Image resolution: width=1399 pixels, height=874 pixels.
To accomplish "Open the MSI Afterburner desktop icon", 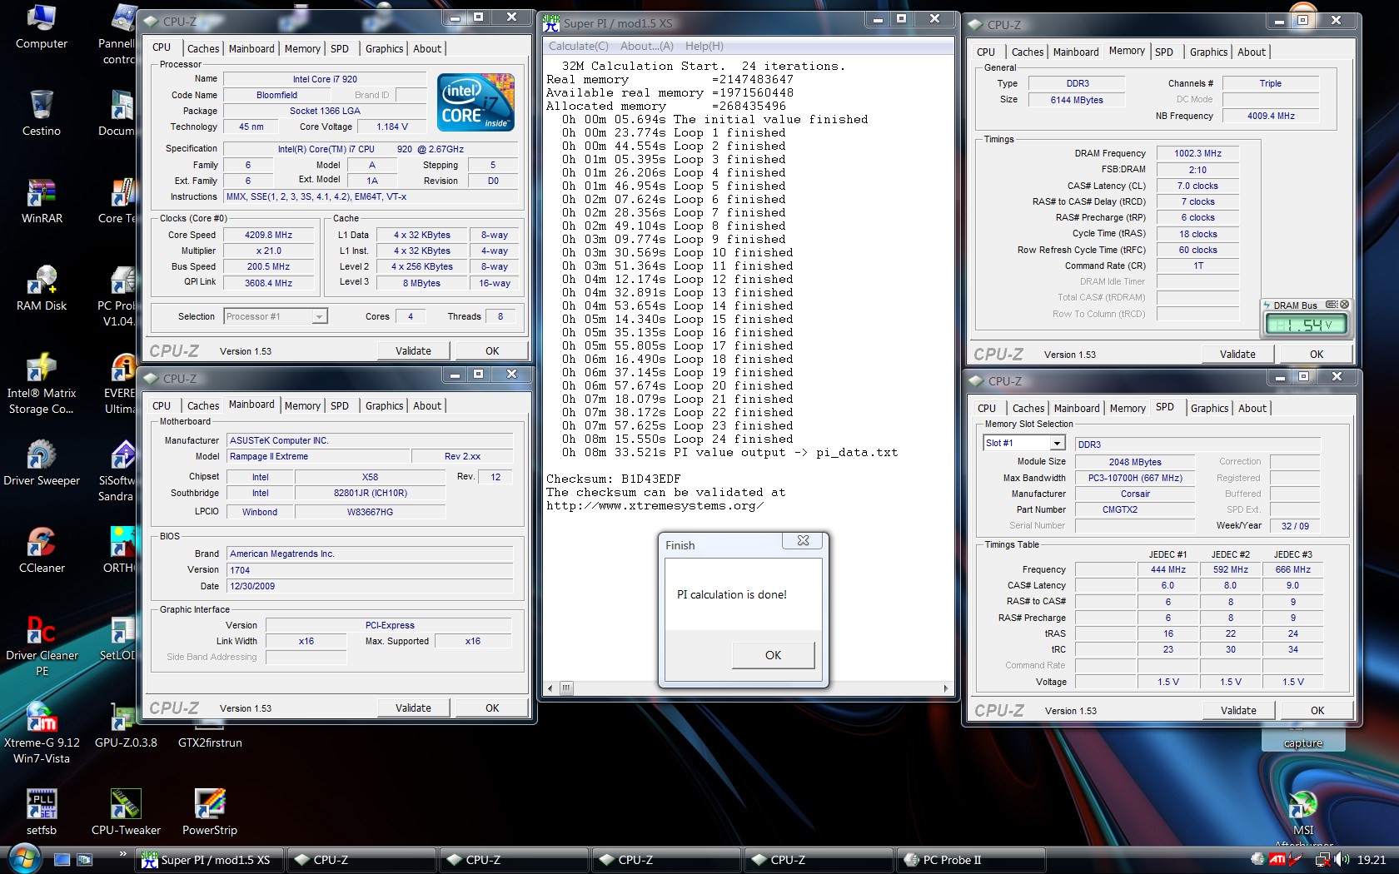I will [x=1303, y=817].
